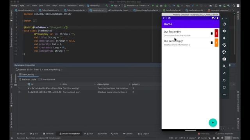Viewport: 250px width, 140px height.
Task: Click emulator zoom magnifier icon
Action: pyautogui.click(x=224, y=66)
